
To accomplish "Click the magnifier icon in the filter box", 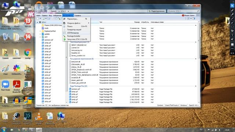I will (x=198, y=11).
